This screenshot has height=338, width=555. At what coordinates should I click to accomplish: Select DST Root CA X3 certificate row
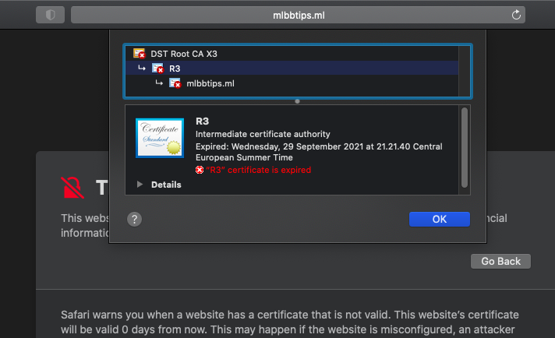(292, 54)
